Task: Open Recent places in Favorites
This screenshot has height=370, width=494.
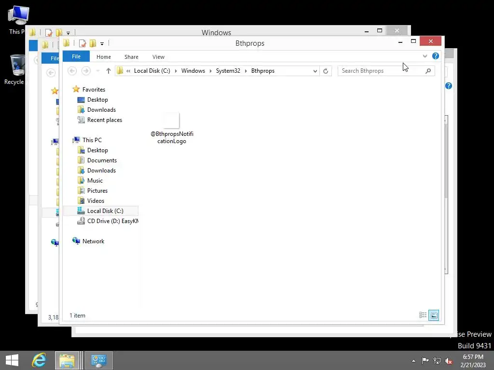Action: (x=104, y=120)
